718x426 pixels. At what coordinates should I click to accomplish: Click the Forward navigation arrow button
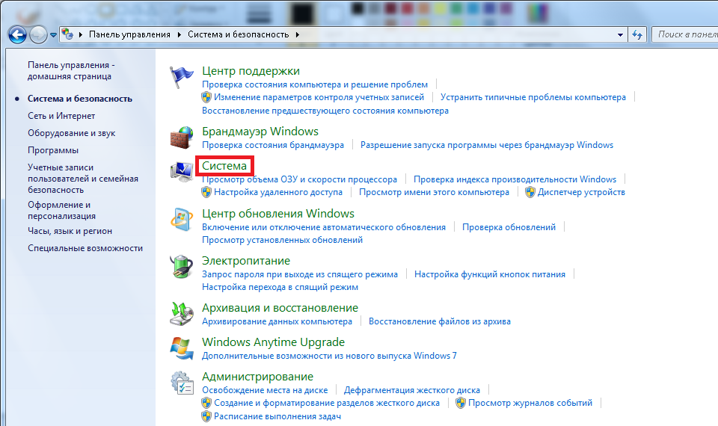38,34
